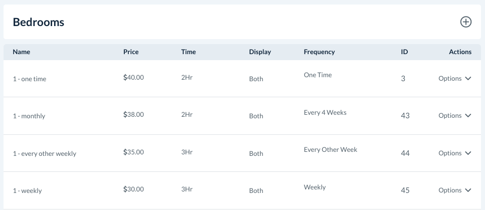Open Options for 1 - every other weekly
485x210 pixels.
(454, 153)
